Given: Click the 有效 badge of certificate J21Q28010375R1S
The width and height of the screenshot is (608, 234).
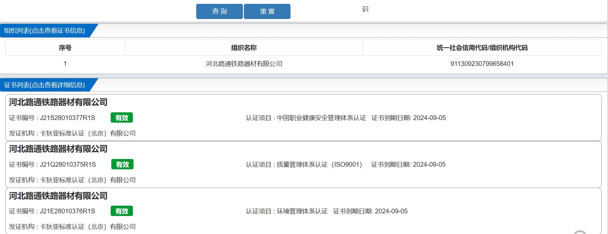Looking at the screenshot, I should point(122,164).
